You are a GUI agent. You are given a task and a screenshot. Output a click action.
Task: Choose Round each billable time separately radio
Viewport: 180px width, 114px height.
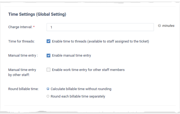[48, 96]
